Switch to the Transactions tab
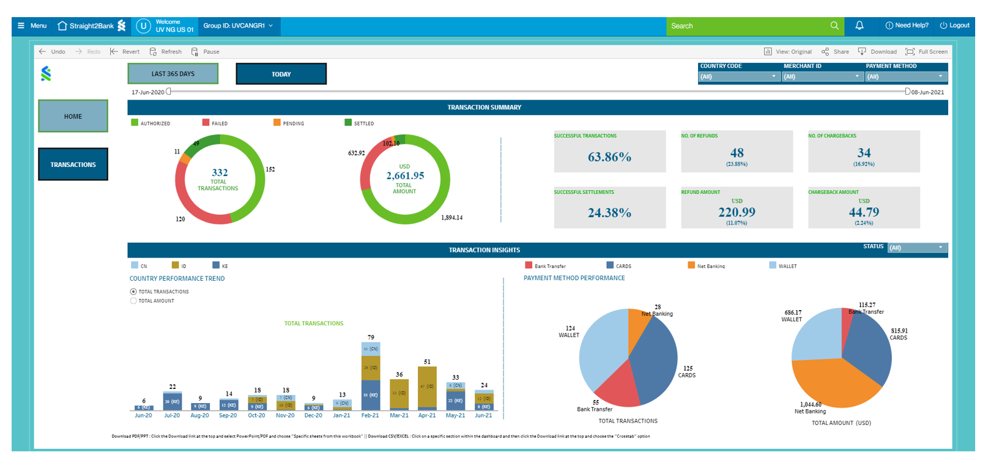 [x=73, y=165]
